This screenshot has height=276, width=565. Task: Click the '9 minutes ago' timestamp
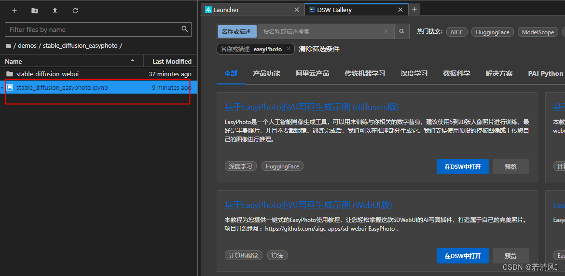coord(171,87)
